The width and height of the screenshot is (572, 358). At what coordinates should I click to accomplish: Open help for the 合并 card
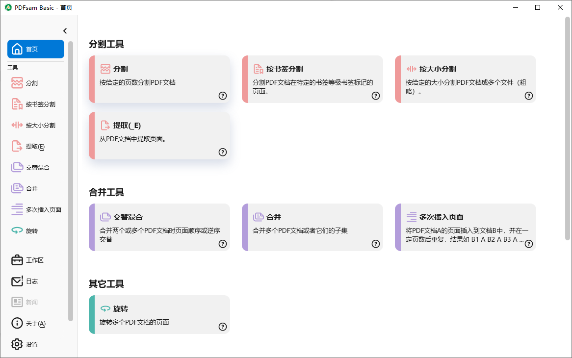click(x=376, y=244)
